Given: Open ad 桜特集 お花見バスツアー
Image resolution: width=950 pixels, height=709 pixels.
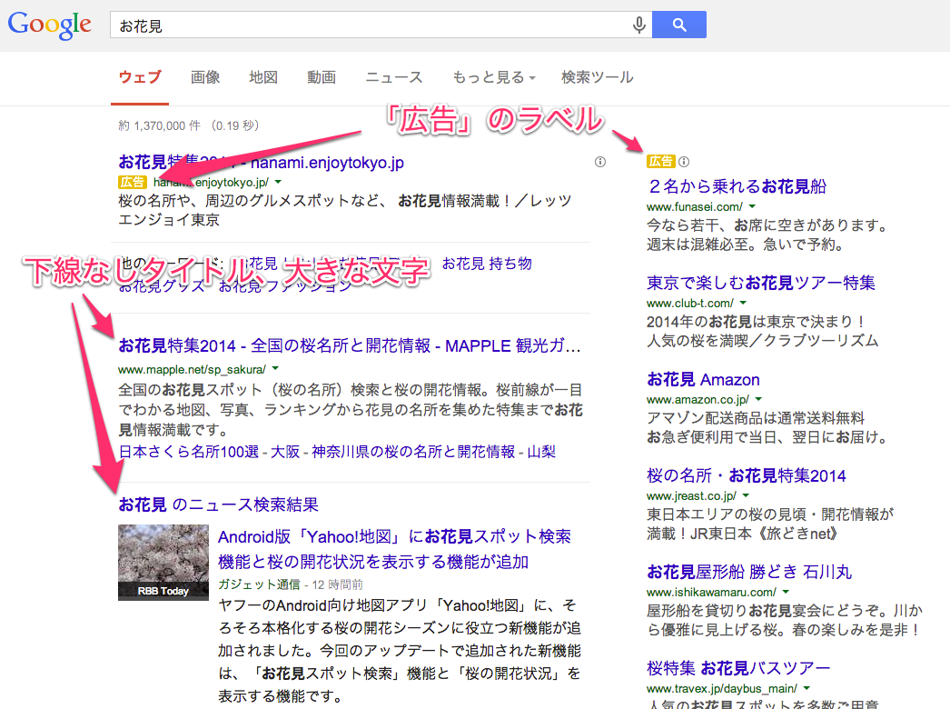Looking at the screenshot, I should tap(738, 668).
